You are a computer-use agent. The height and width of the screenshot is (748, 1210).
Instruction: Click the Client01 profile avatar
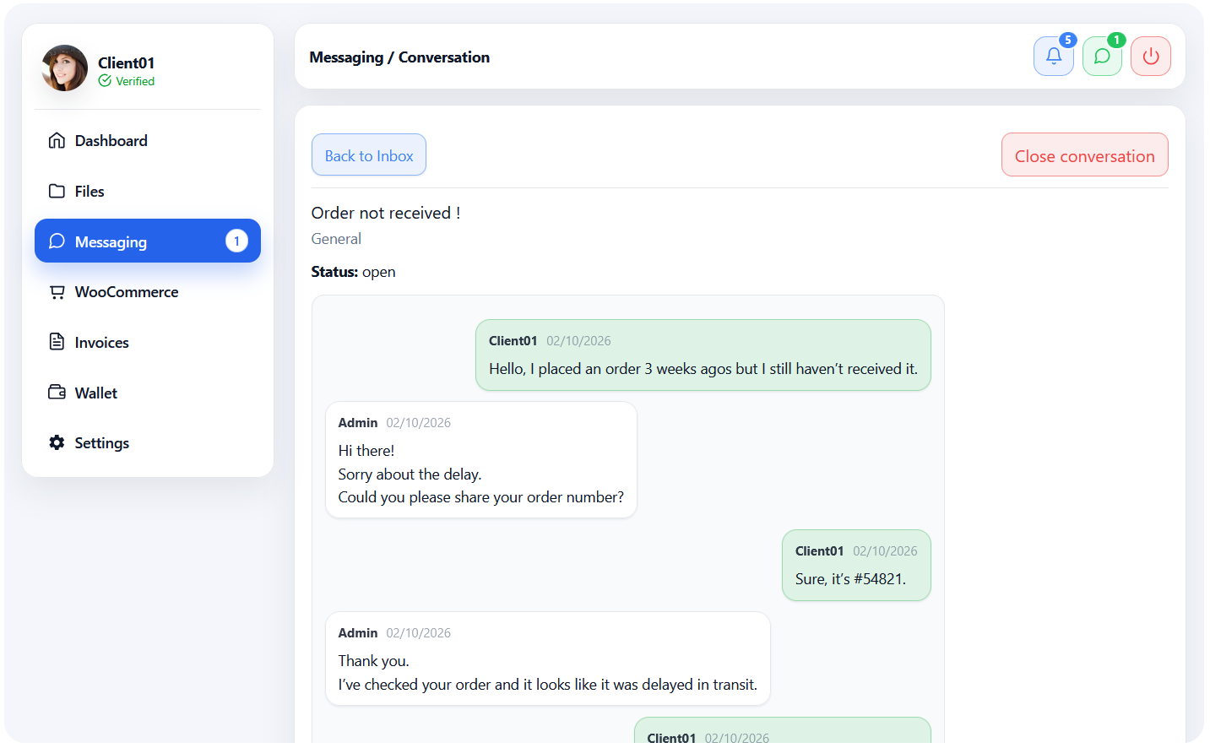pyautogui.click(x=65, y=68)
